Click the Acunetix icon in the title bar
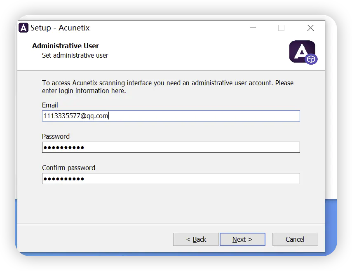Viewport: 352px width, 271px height. click(x=23, y=28)
